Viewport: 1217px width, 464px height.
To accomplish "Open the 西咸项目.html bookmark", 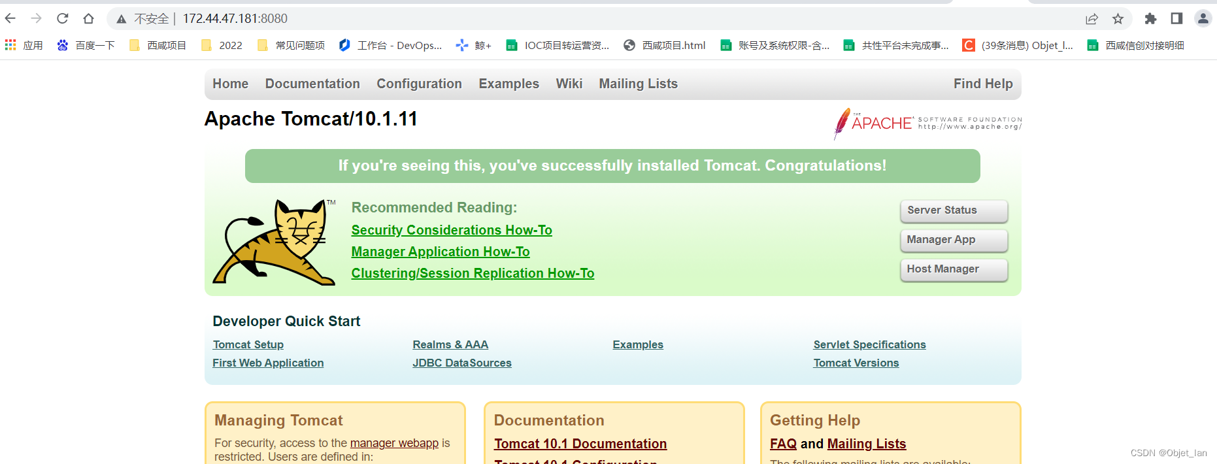I will 665,45.
